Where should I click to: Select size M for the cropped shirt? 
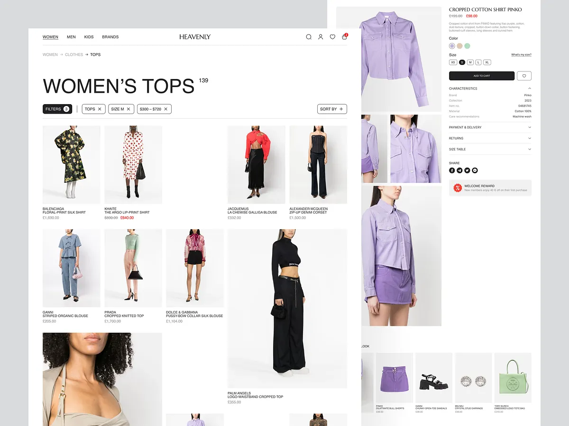tap(470, 62)
